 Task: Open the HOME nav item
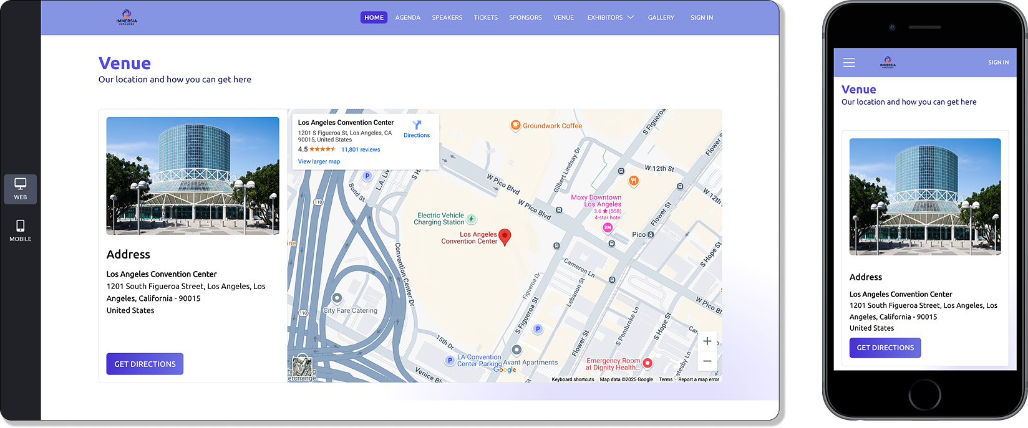[x=374, y=17]
